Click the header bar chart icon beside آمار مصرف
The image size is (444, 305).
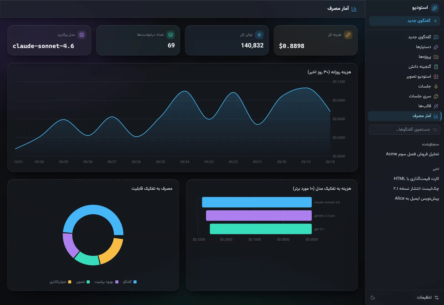click(354, 9)
